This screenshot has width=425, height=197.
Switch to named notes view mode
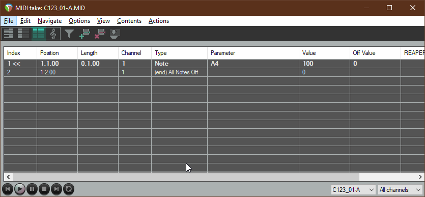(x=23, y=34)
